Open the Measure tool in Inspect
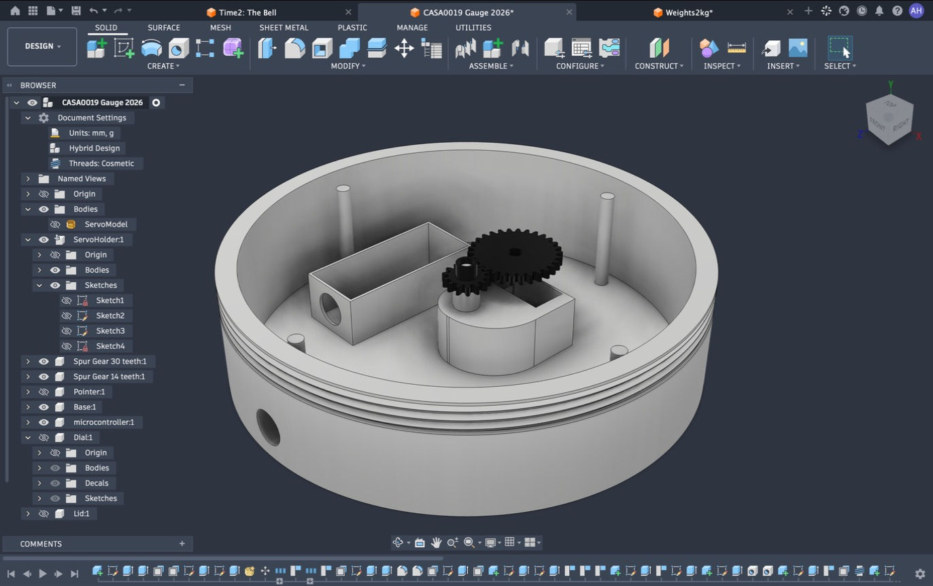 pyautogui.click(x=736, y=48)
